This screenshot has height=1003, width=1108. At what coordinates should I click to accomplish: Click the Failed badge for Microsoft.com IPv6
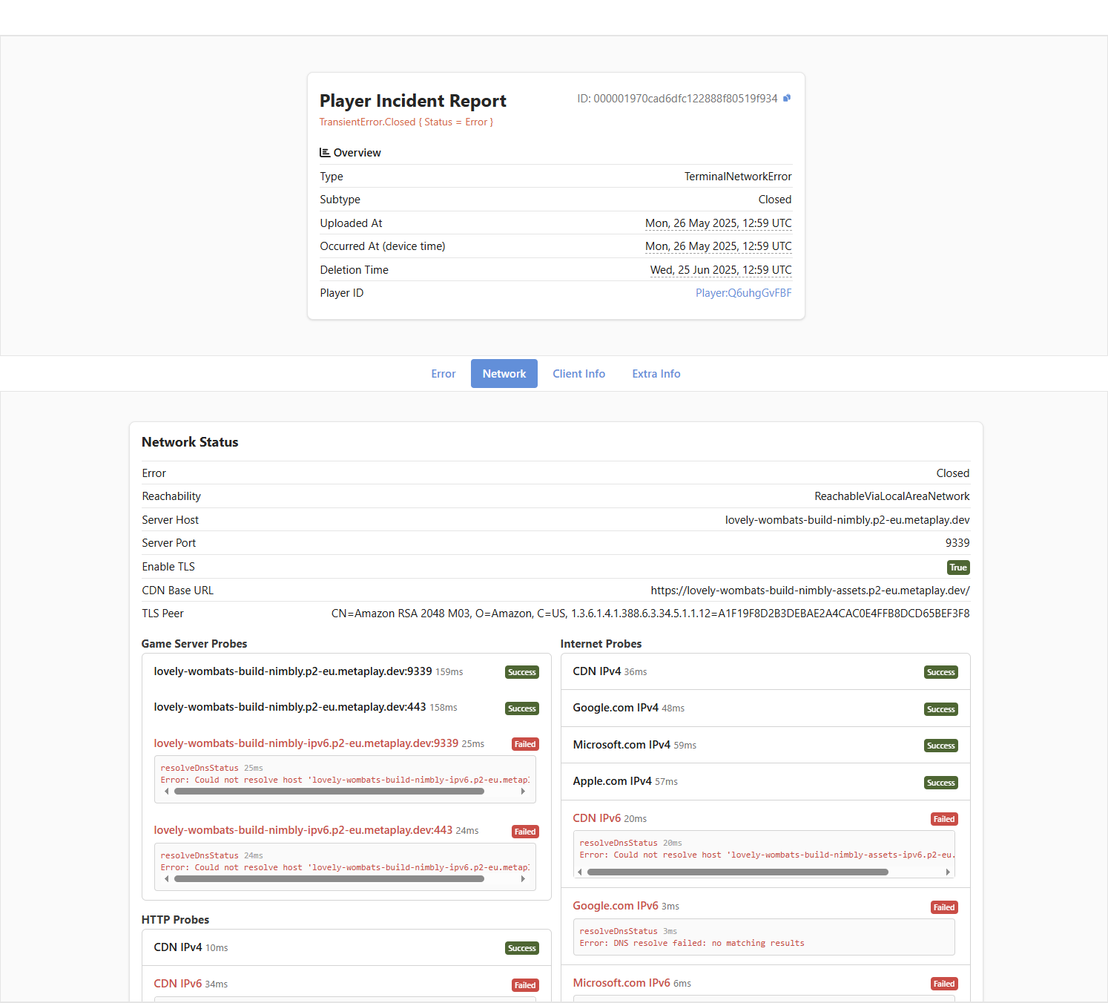pos(944,984)
